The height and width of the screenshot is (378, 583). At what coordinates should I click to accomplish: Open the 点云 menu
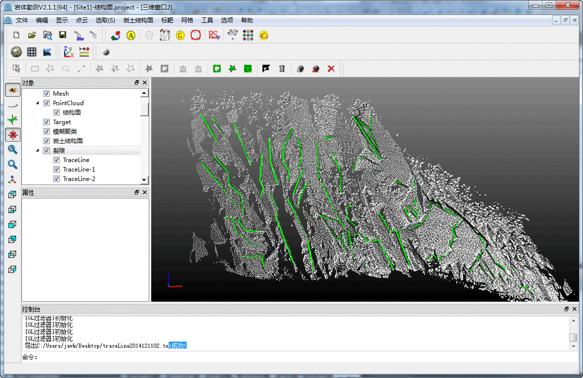pyautogui.click(x=82, y=20)
